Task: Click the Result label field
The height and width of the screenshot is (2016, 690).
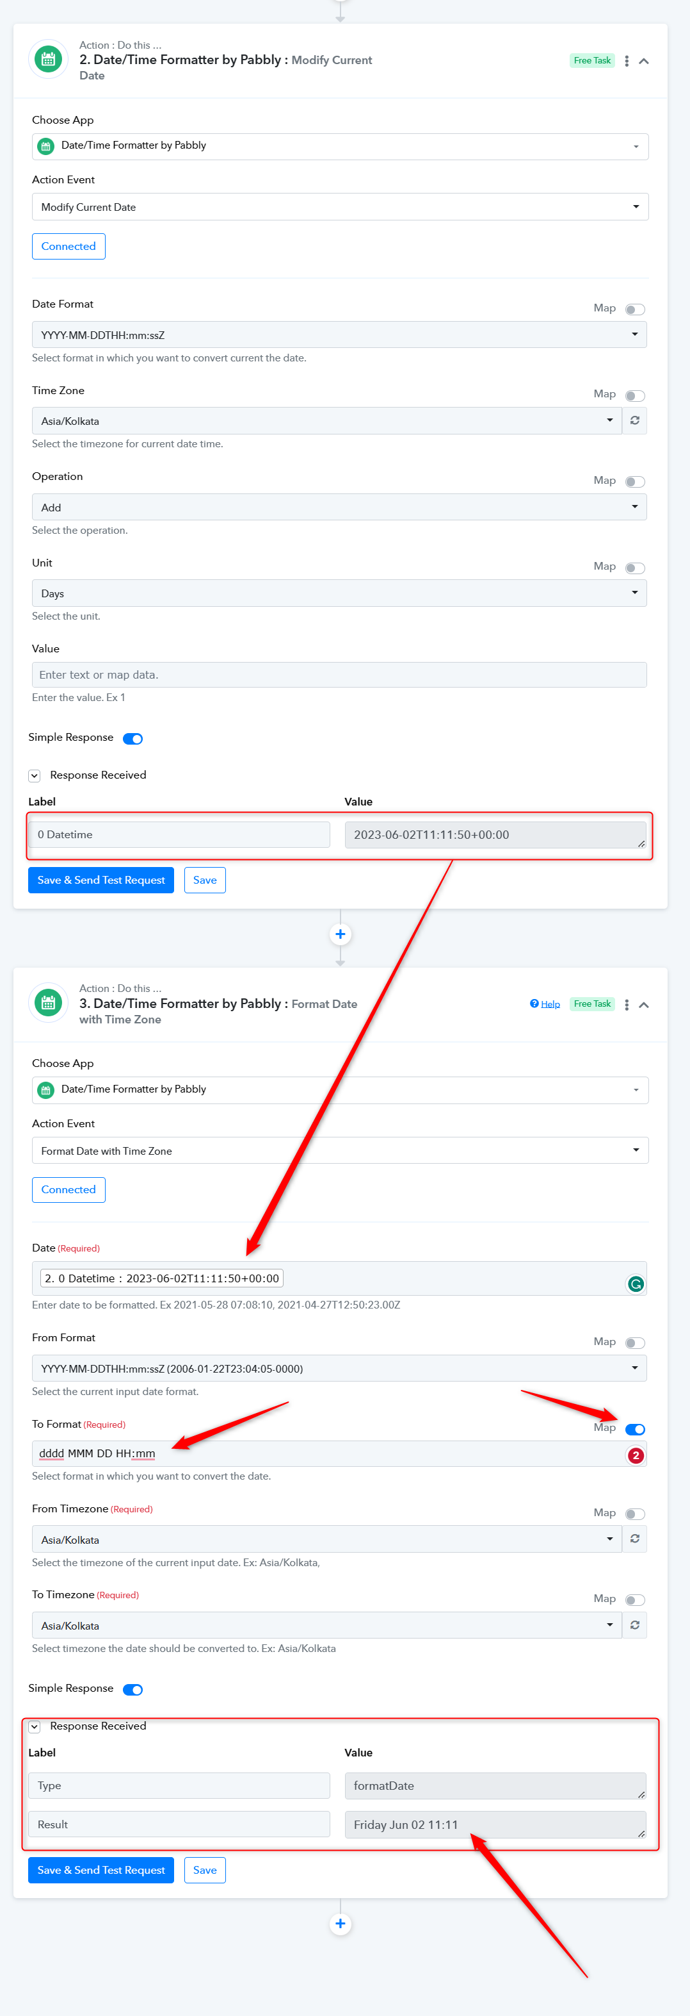Action: coord(179,1824)
